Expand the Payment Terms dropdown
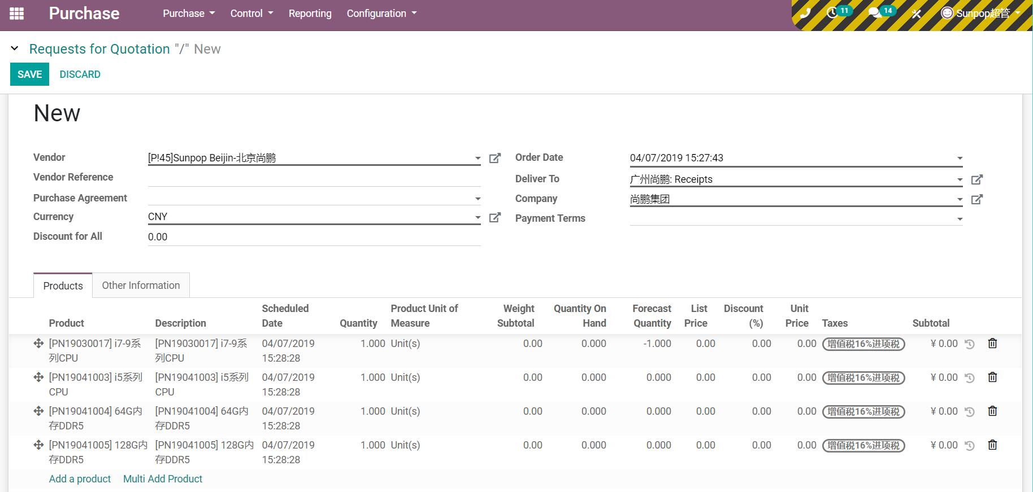Screen dimensions: 1033x492 960,219
